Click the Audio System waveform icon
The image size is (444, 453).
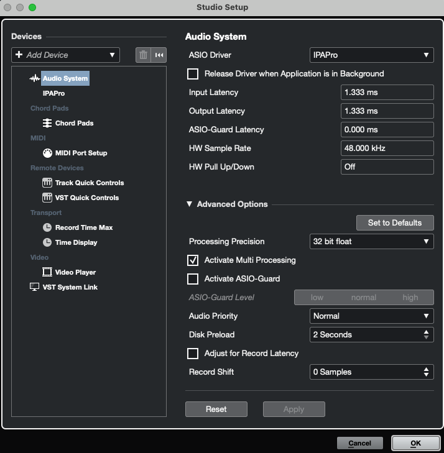[x=35, y=78]
